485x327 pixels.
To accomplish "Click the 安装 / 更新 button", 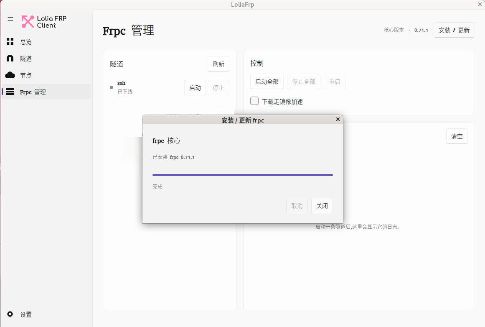I will (454, 30).
